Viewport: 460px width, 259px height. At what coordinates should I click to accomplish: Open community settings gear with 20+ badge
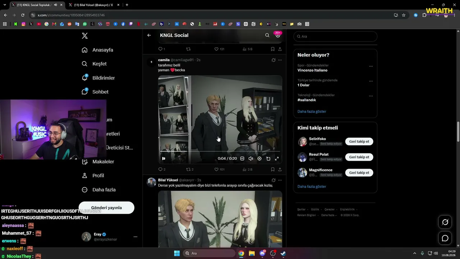[278, 35]
